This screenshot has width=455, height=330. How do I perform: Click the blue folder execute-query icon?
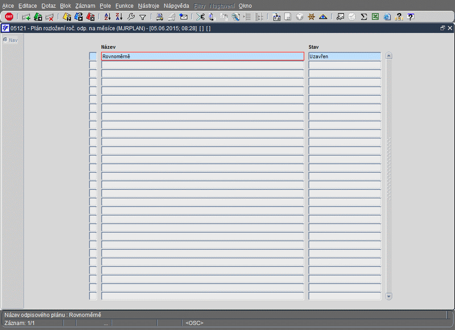tap(78, 17)
